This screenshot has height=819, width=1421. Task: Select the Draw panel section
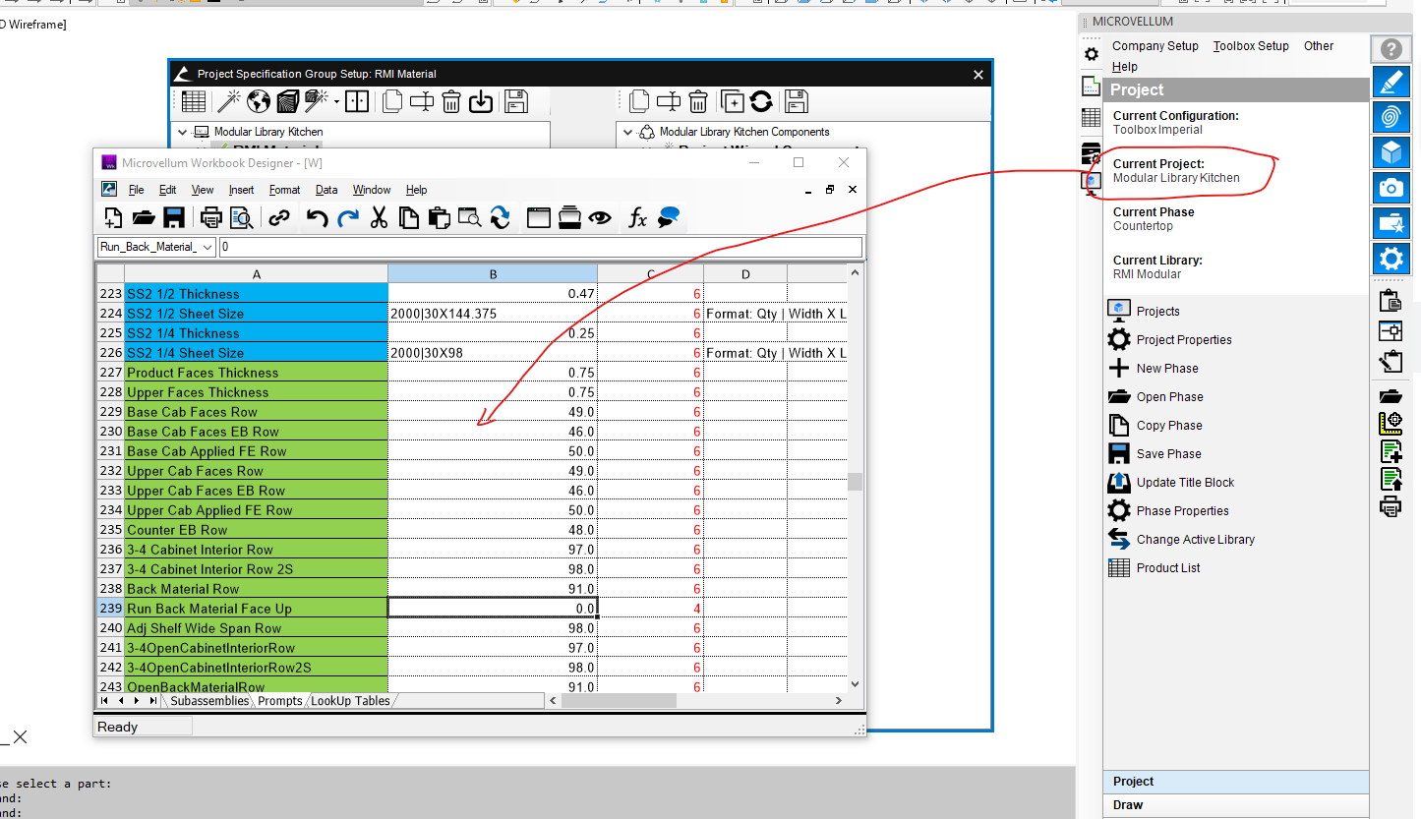pos(1235,805)
